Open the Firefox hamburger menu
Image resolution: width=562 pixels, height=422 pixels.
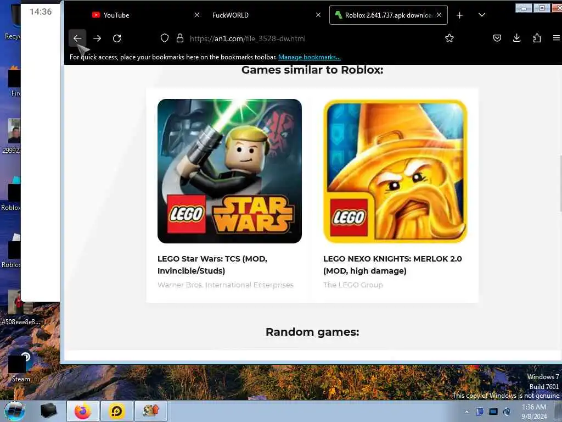557,38
